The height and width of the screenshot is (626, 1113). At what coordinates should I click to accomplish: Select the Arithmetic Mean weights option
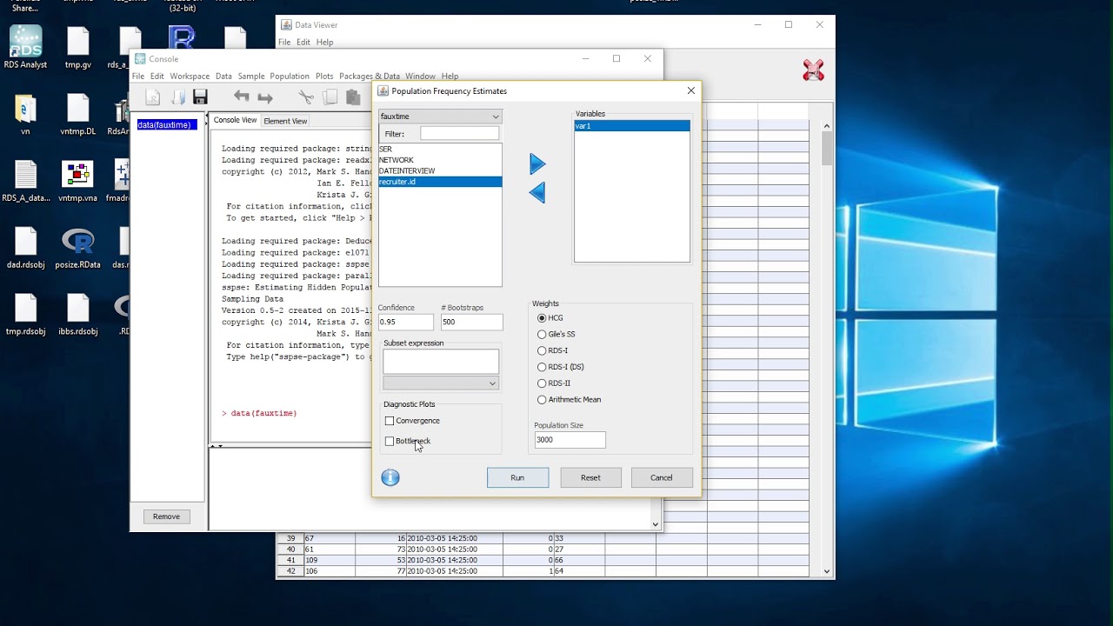tap(542, 400)
